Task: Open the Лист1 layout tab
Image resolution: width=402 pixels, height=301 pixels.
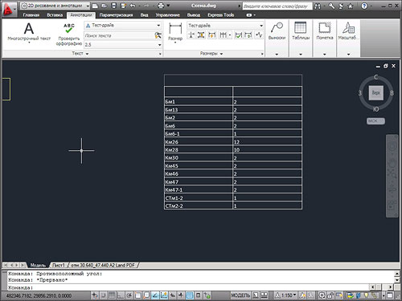Action: [59, 265]
